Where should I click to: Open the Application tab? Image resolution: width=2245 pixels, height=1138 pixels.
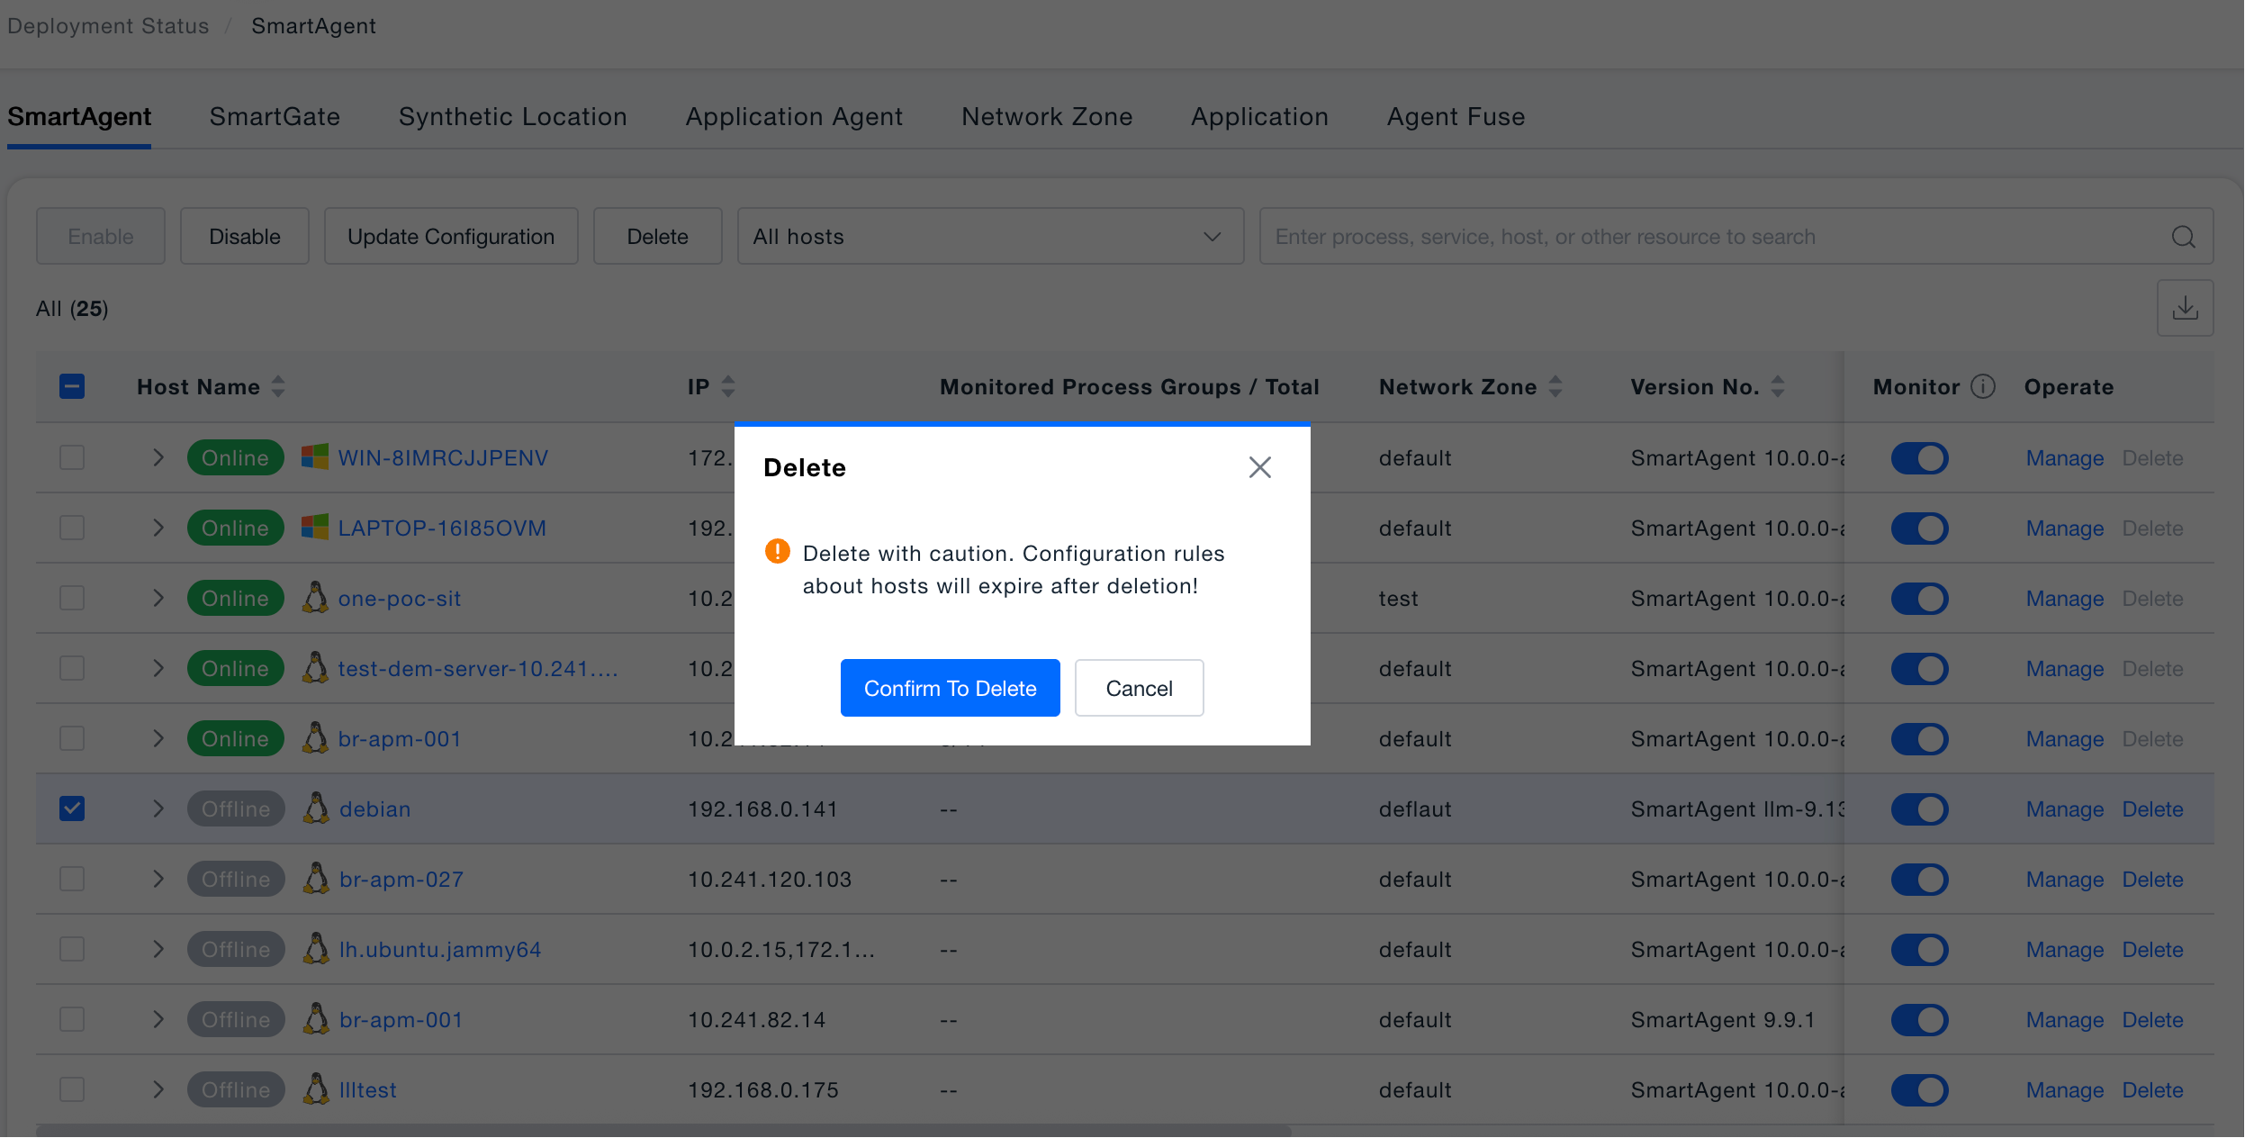[1259, 117]
